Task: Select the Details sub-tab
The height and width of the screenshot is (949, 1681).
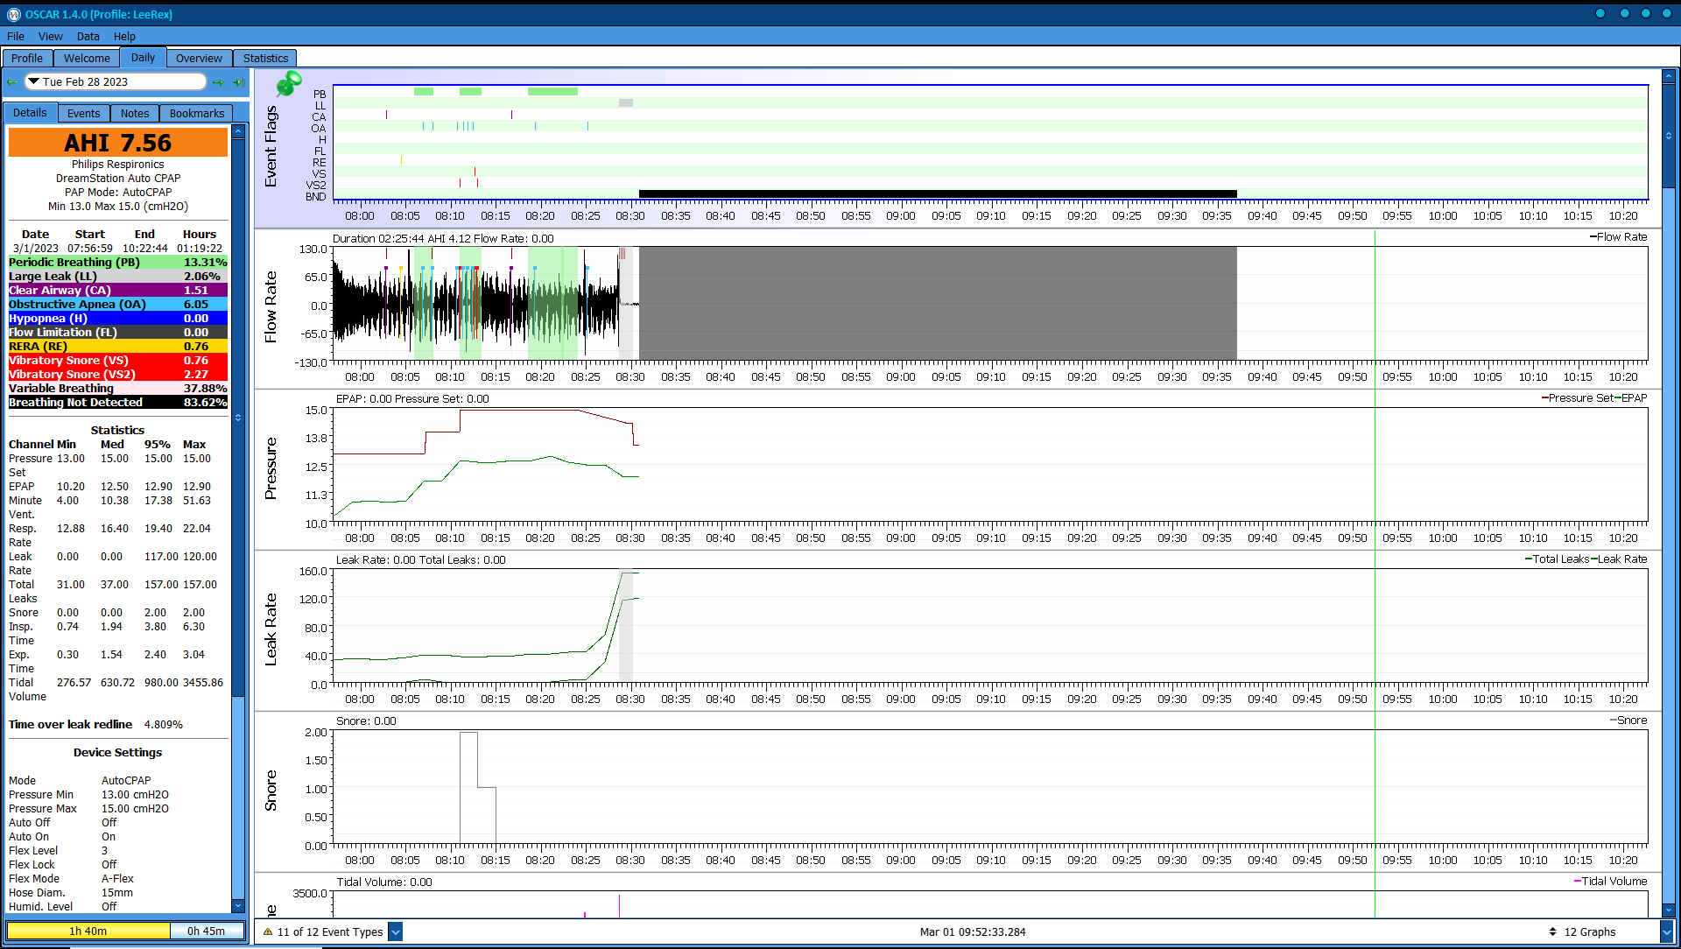Action: pyautogui.click(x=30, y=112)
